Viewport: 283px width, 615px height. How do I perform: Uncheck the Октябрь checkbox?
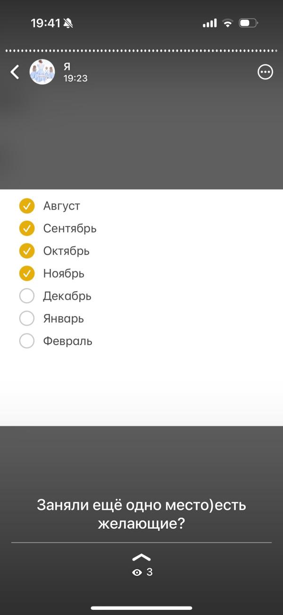coord(27,251)
